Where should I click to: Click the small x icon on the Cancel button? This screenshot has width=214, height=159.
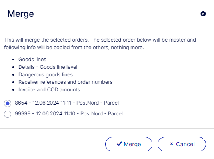172,144
